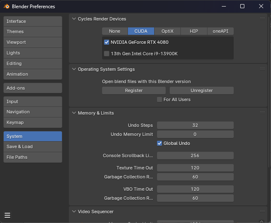Select the System section
This screenshot has width=271, height=223.
click(33, 136)
